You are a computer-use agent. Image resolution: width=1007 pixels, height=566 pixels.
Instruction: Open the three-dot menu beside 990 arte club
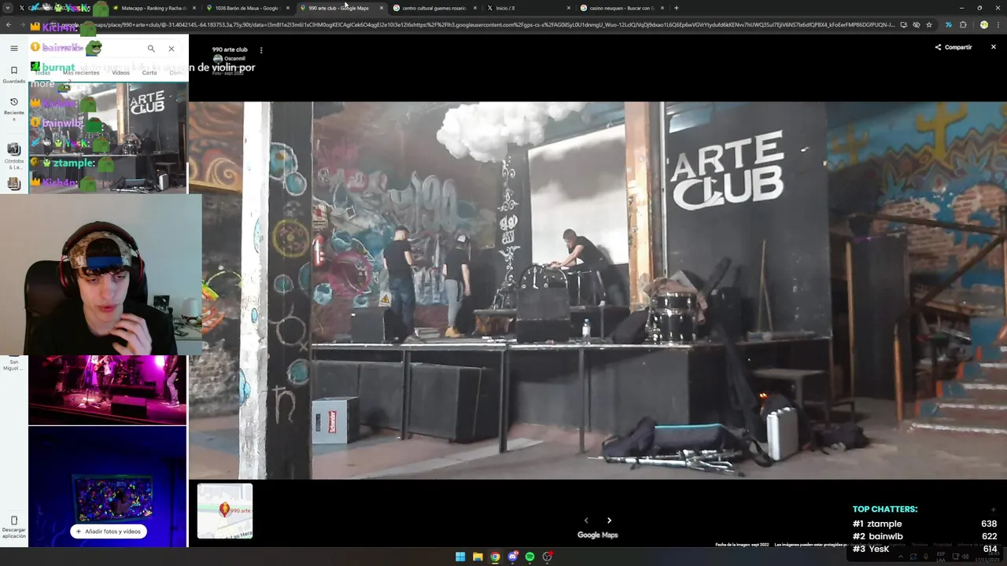click(x=261, y=50)
